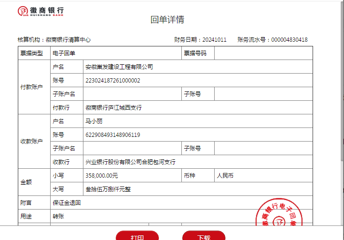Screen dimensions: 344x240
Task: Click the currency value 人民币
Action: pyautogui.click(x=225, y=176)
